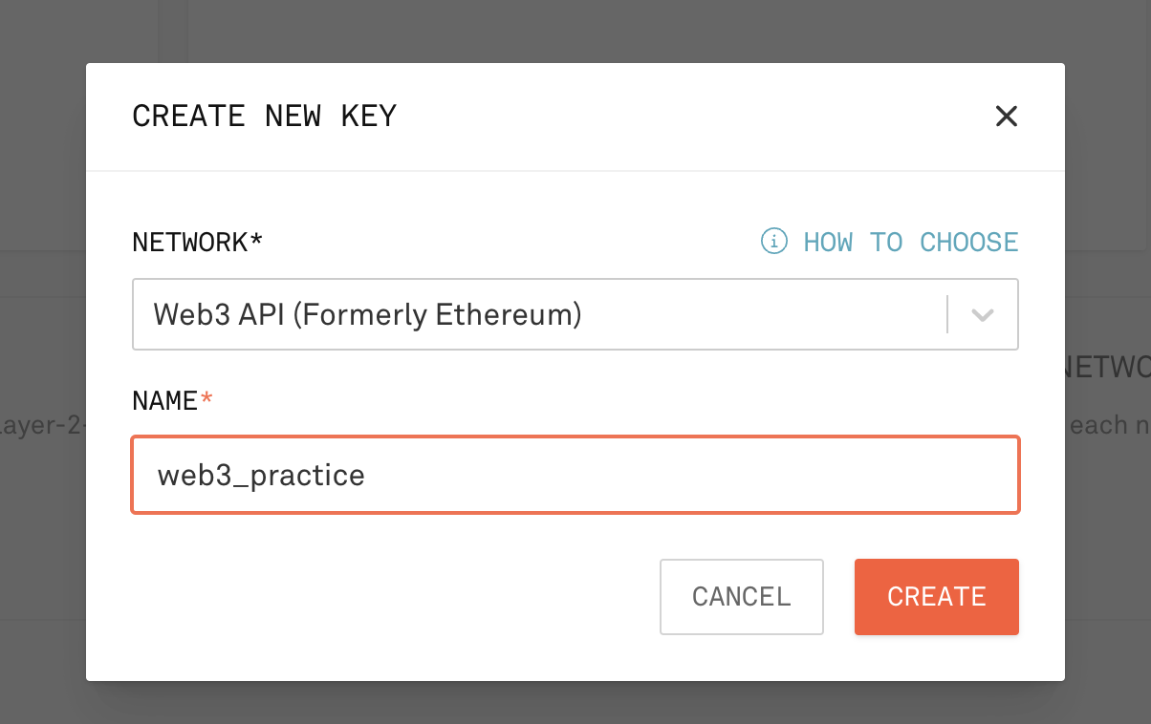The image size is (1151, 724).
Task: Click the red asterisk beside NAME
Action: pyautogui.click(x=206, y=399)
